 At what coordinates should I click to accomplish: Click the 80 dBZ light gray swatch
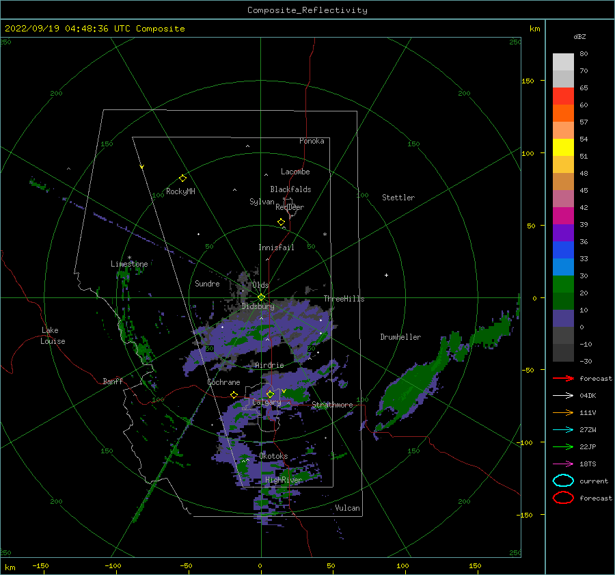point(563,62)
